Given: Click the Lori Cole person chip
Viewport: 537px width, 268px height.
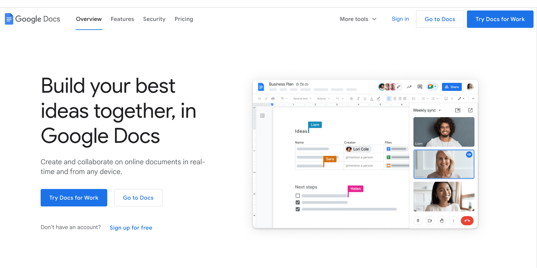Looking at the screenshot, I should 358,149.
